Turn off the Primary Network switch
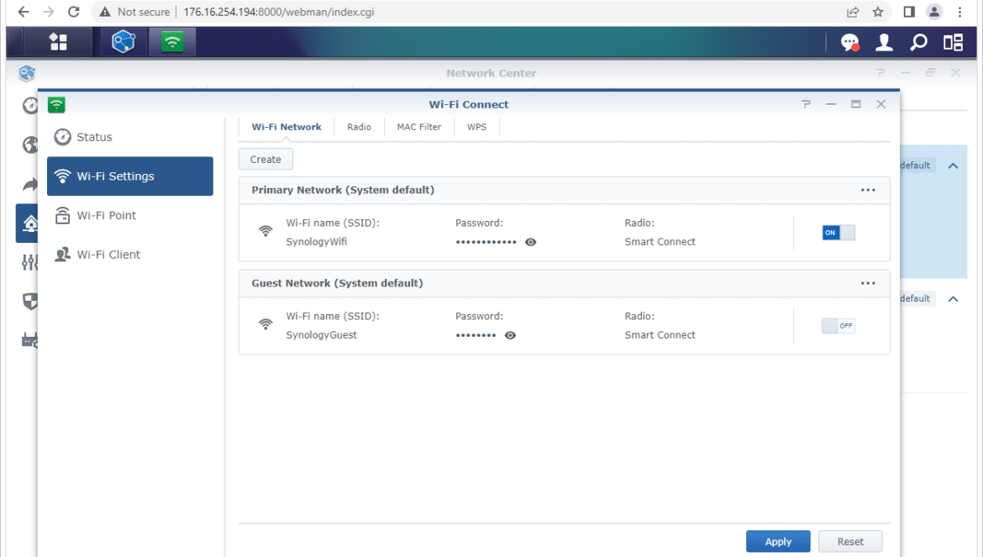Viewport: 983px width, 557px height. 838,233
